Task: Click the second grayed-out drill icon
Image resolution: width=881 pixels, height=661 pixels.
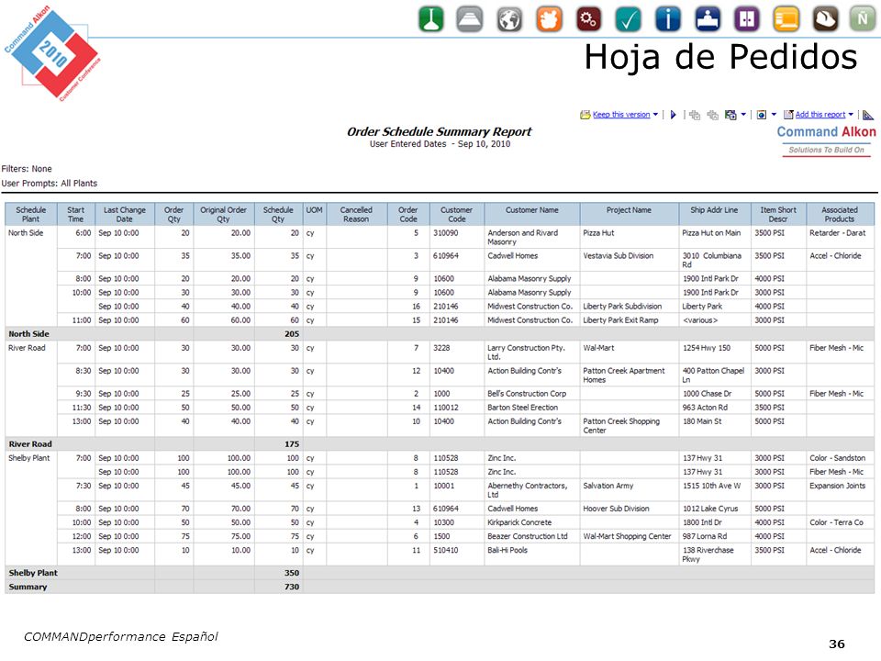Action: pyautogui.click(x=712, y=115)
